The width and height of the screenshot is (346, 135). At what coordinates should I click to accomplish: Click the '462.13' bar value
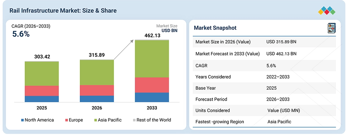(152, 35)
